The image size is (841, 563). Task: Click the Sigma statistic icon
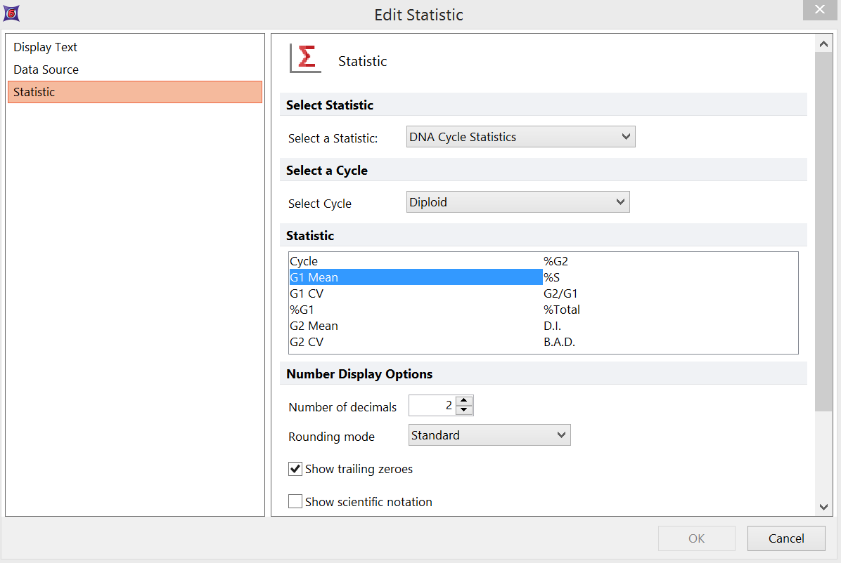point(306,58)
